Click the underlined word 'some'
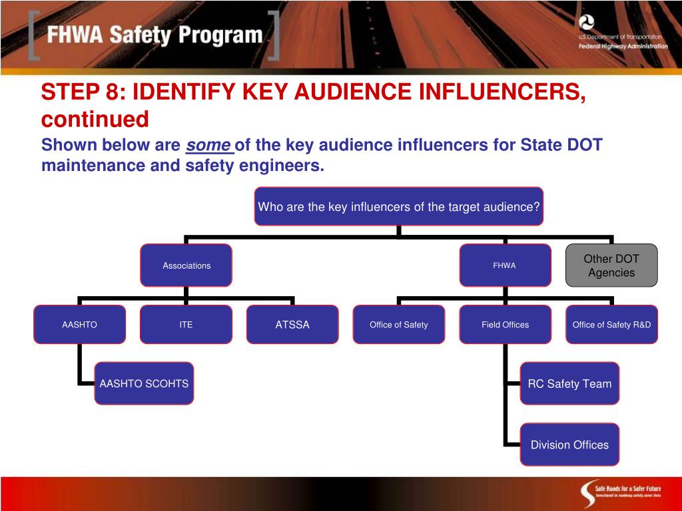 [x=208, y=144]
